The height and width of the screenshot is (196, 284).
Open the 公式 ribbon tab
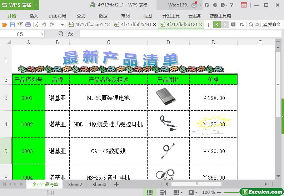[x=81, y=16]
